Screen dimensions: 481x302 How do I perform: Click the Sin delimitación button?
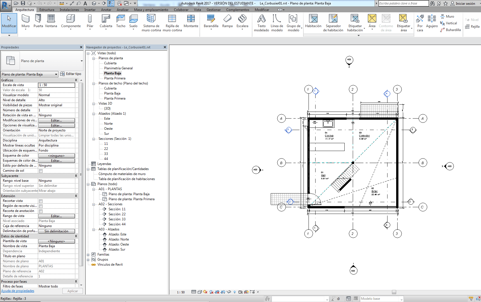pos(57,231)
